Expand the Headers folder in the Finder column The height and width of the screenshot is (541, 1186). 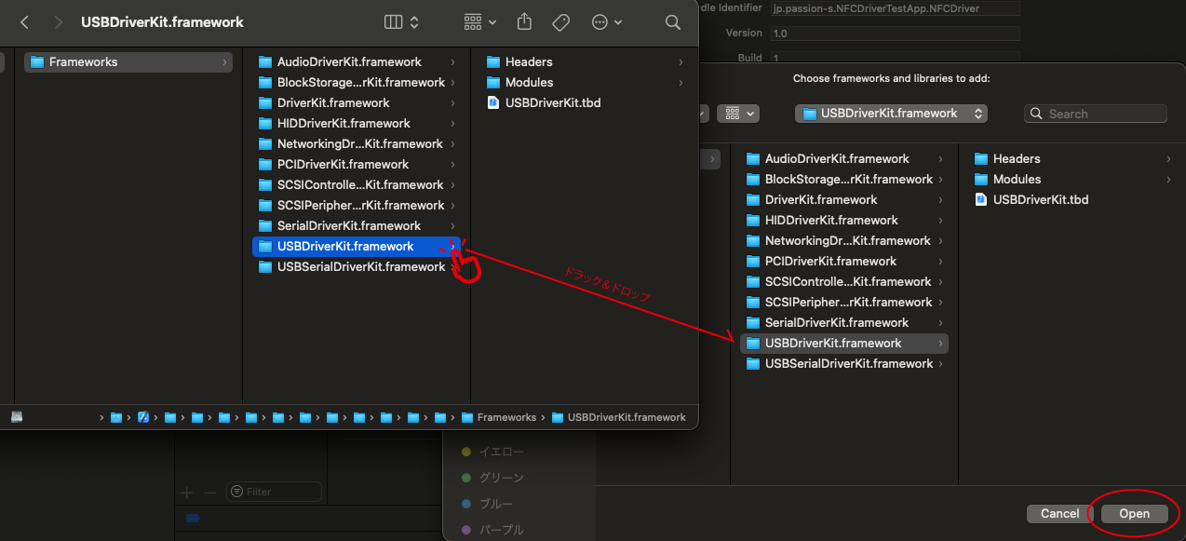point(529,61)
